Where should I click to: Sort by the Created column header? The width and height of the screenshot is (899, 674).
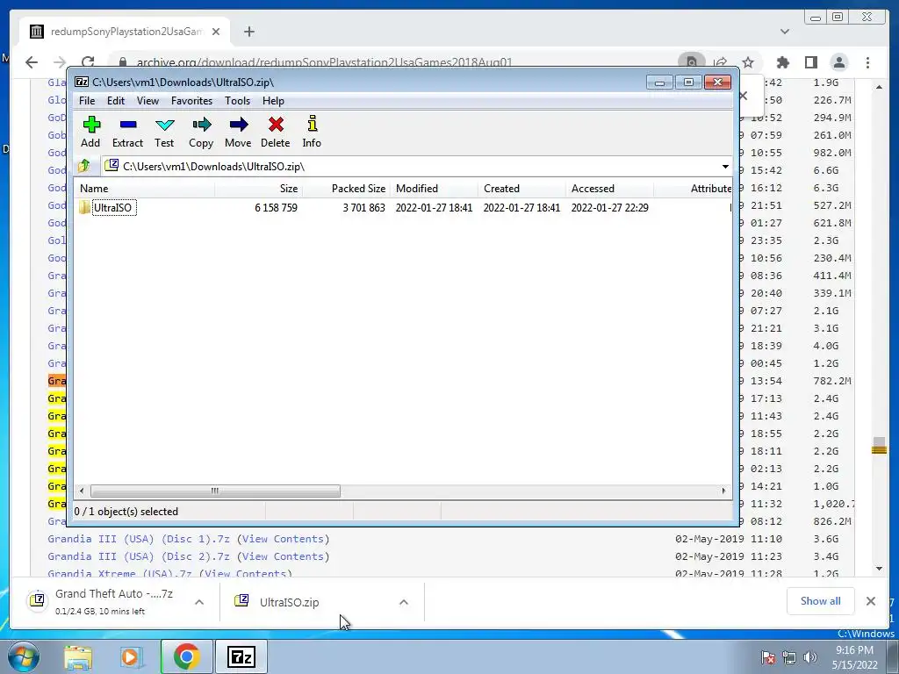(521, 189)
